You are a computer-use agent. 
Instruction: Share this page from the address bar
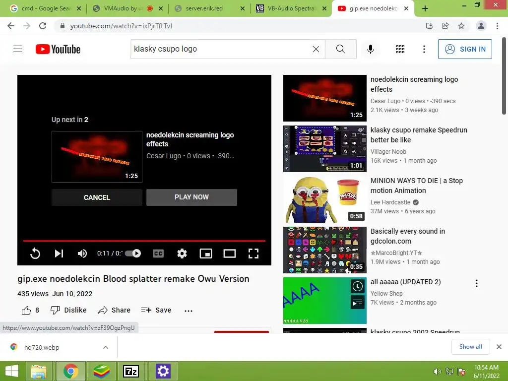(445, 26)
